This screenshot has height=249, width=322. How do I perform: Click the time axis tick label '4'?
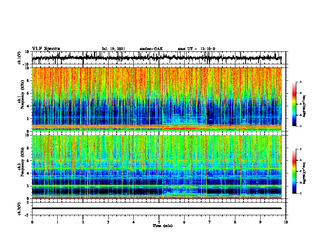(134, 222)
